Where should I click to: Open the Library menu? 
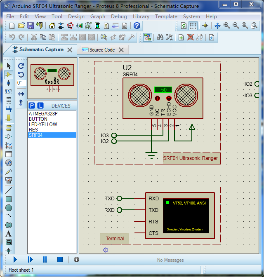pos(141,16)
